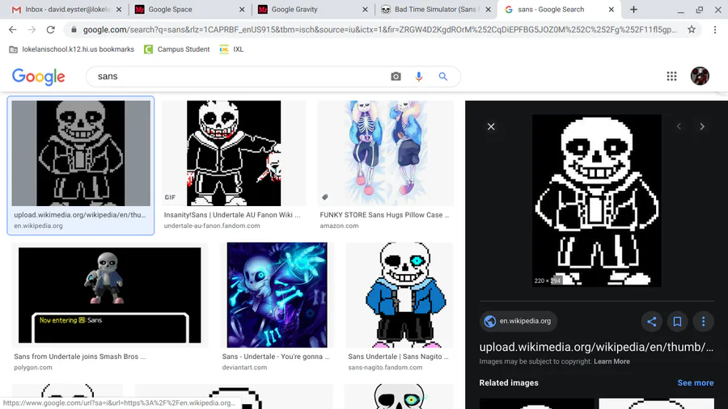728x409 pixels.
Task: Open the Google apps grid
Action: [671, 76]
